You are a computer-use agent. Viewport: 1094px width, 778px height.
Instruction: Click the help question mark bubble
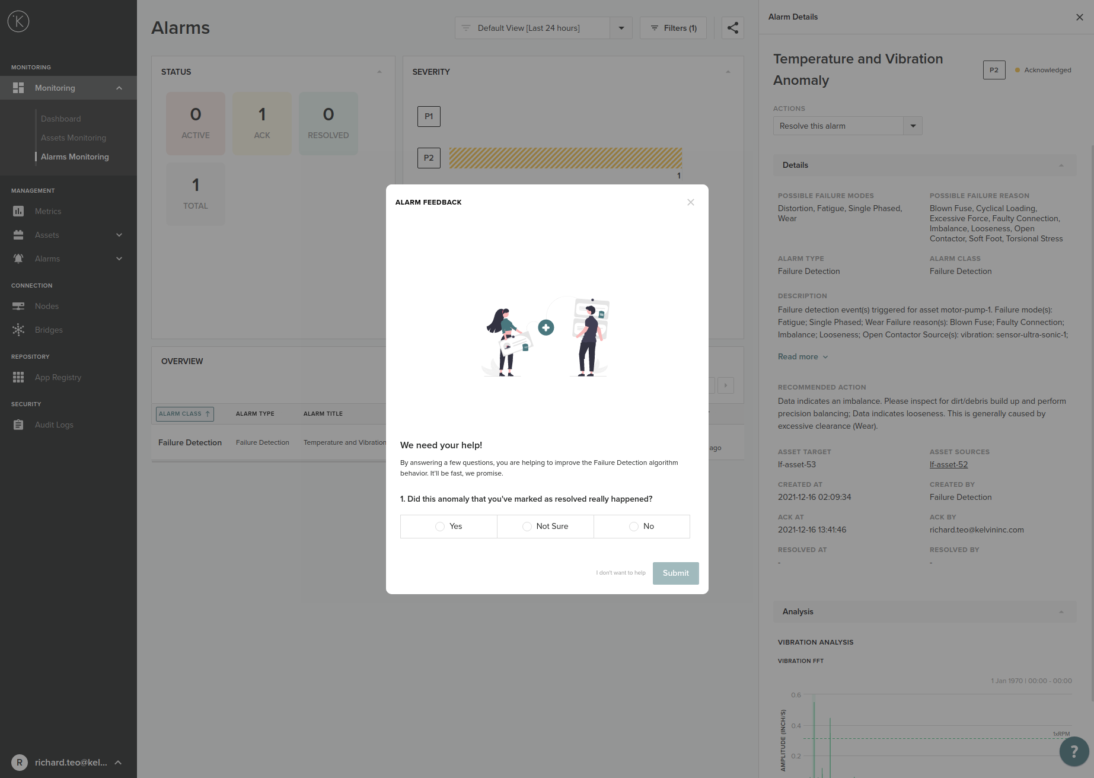(1073, 751)
